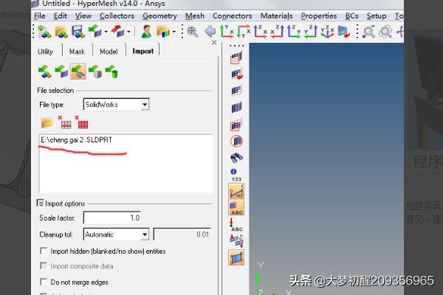This screenshot has width=443, height=295.
Task: Open dropdown arrow beside Import toolbar icon
Action: tap(106, 32)
